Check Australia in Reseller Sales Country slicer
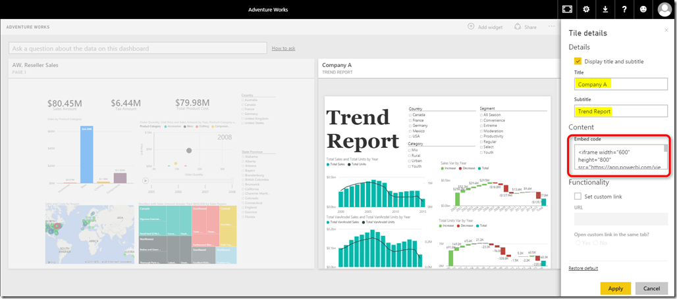Viewport: 677px width, 299px height. point(244,100)
